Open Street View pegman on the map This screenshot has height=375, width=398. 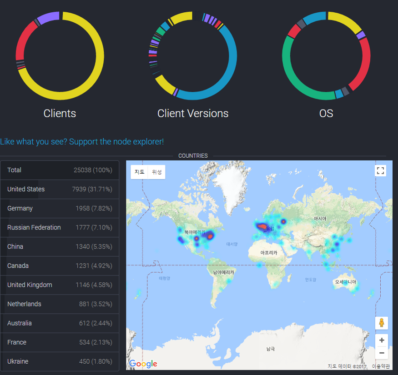click(x=381, y=323)
